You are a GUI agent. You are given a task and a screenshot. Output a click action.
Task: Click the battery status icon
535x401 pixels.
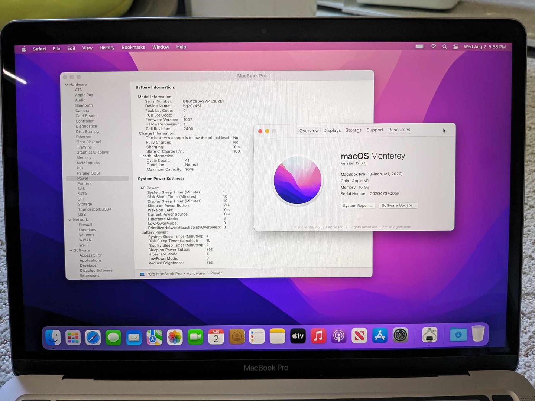click(420, 46)
